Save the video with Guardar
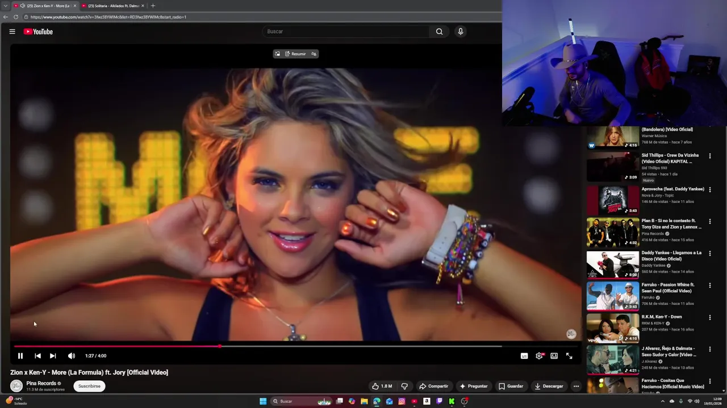This screenshot has height=408, width=727. pyautogui.click(x=511, y=386)
